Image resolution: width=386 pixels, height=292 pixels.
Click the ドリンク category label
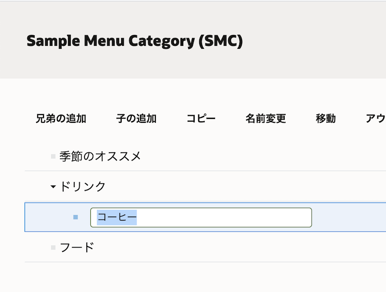(83, 186)
